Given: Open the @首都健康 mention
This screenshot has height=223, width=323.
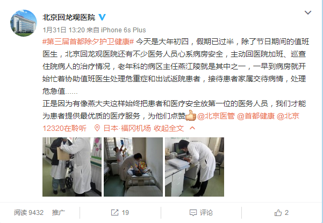Looking at the screenshot, I should click(256, 116).
